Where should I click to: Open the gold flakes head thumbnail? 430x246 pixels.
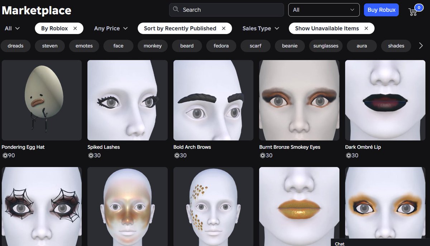coord(214,207)
